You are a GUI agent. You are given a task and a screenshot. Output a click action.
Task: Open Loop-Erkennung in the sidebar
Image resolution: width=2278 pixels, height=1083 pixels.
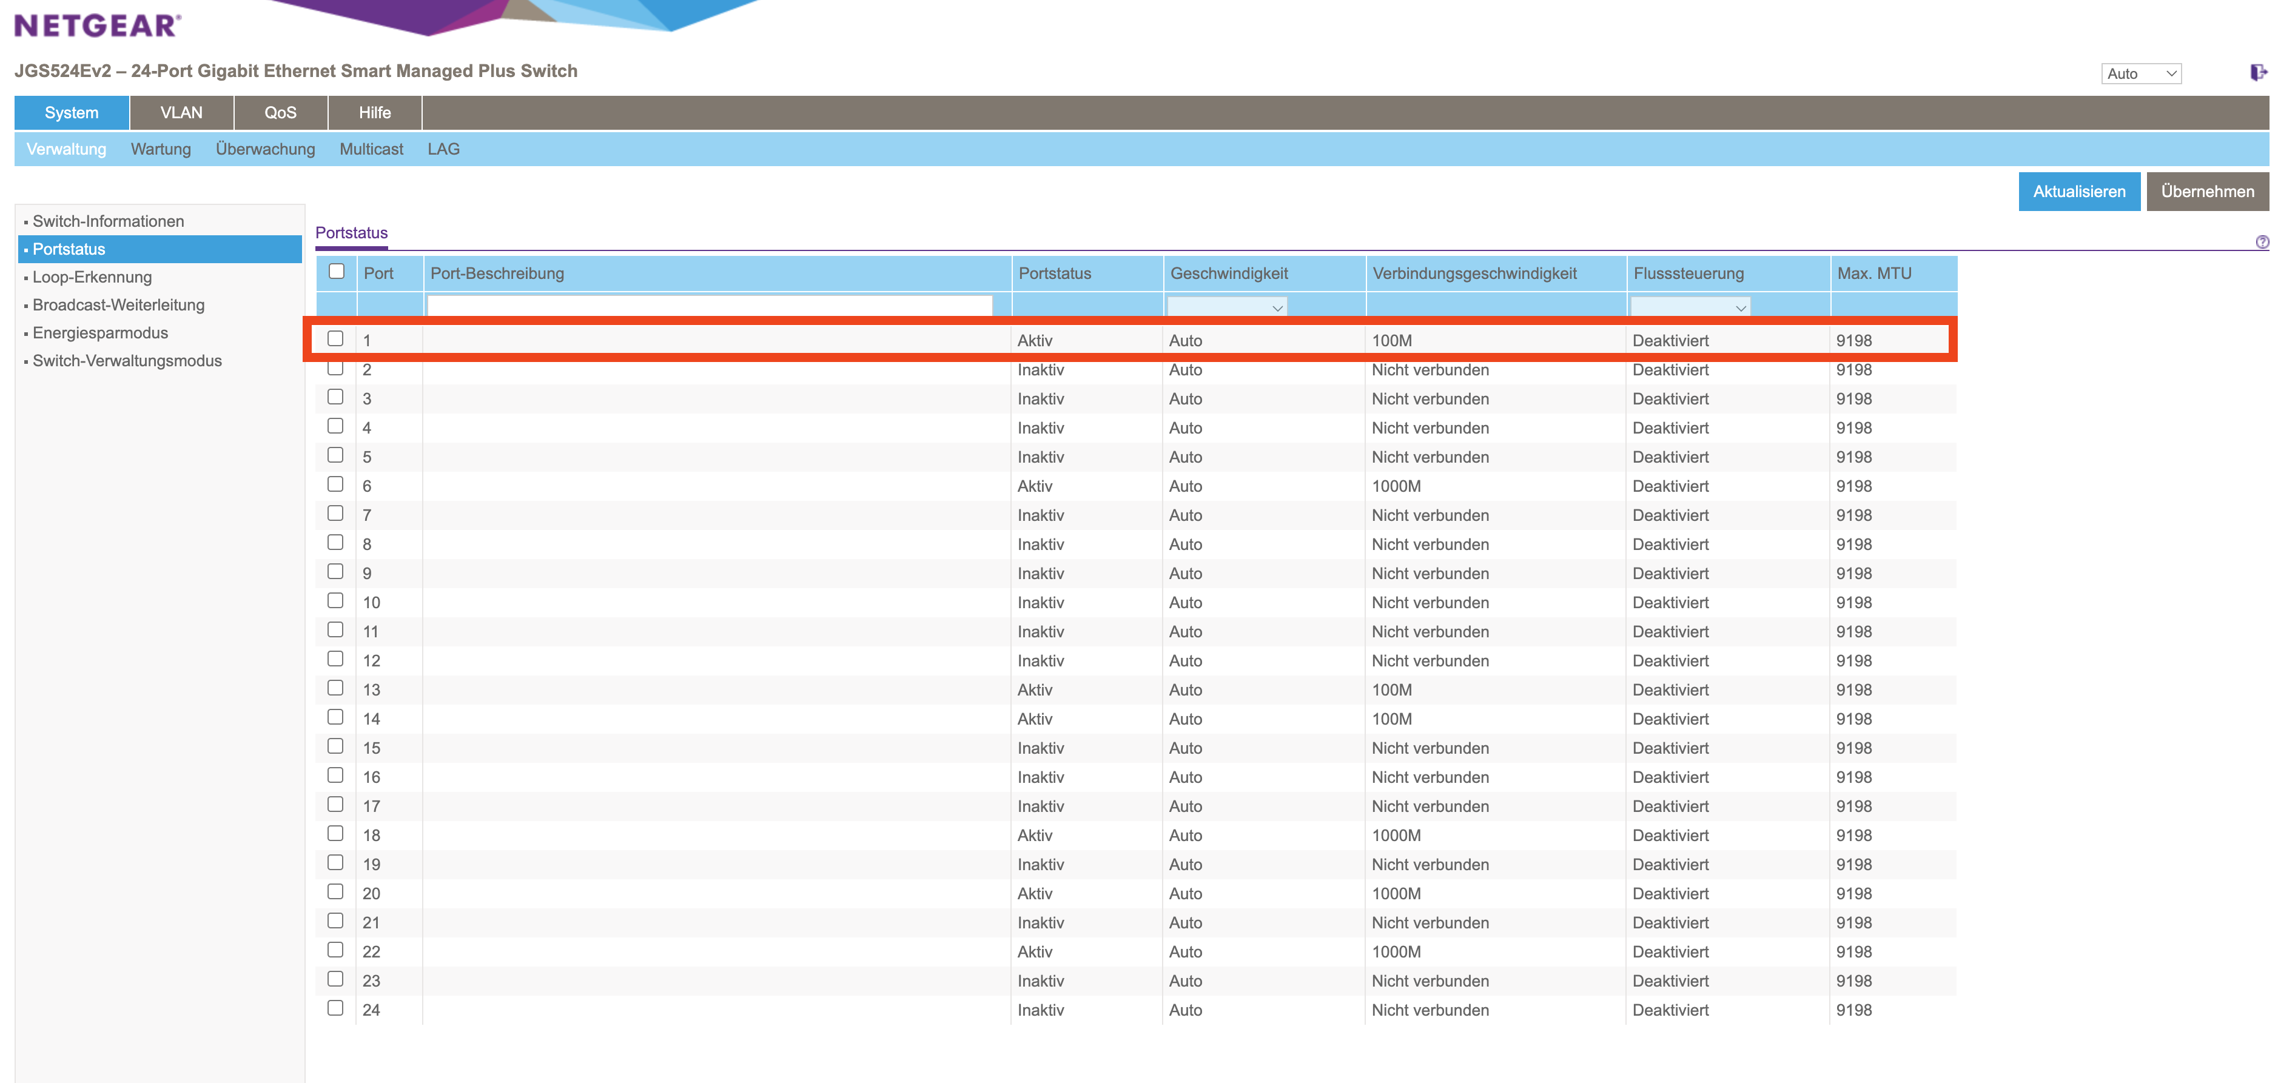coord(92,277)
